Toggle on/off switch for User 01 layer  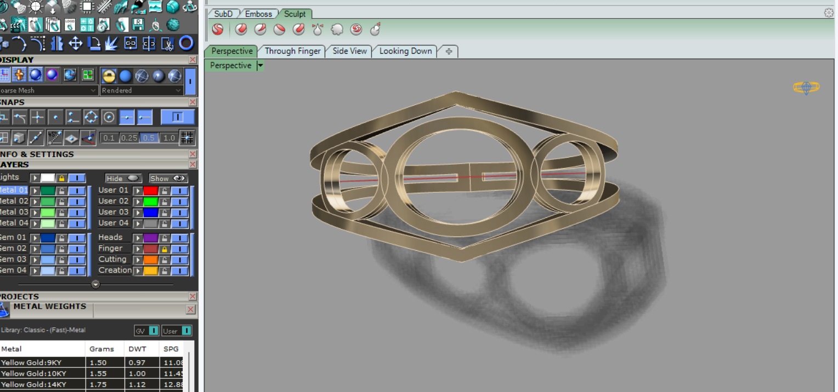[x=180, y=191]
